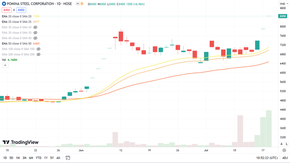This screenshot has width=290, height=163.
Task: Open the go-to-date calendar icon
Action: click(68, 158)
